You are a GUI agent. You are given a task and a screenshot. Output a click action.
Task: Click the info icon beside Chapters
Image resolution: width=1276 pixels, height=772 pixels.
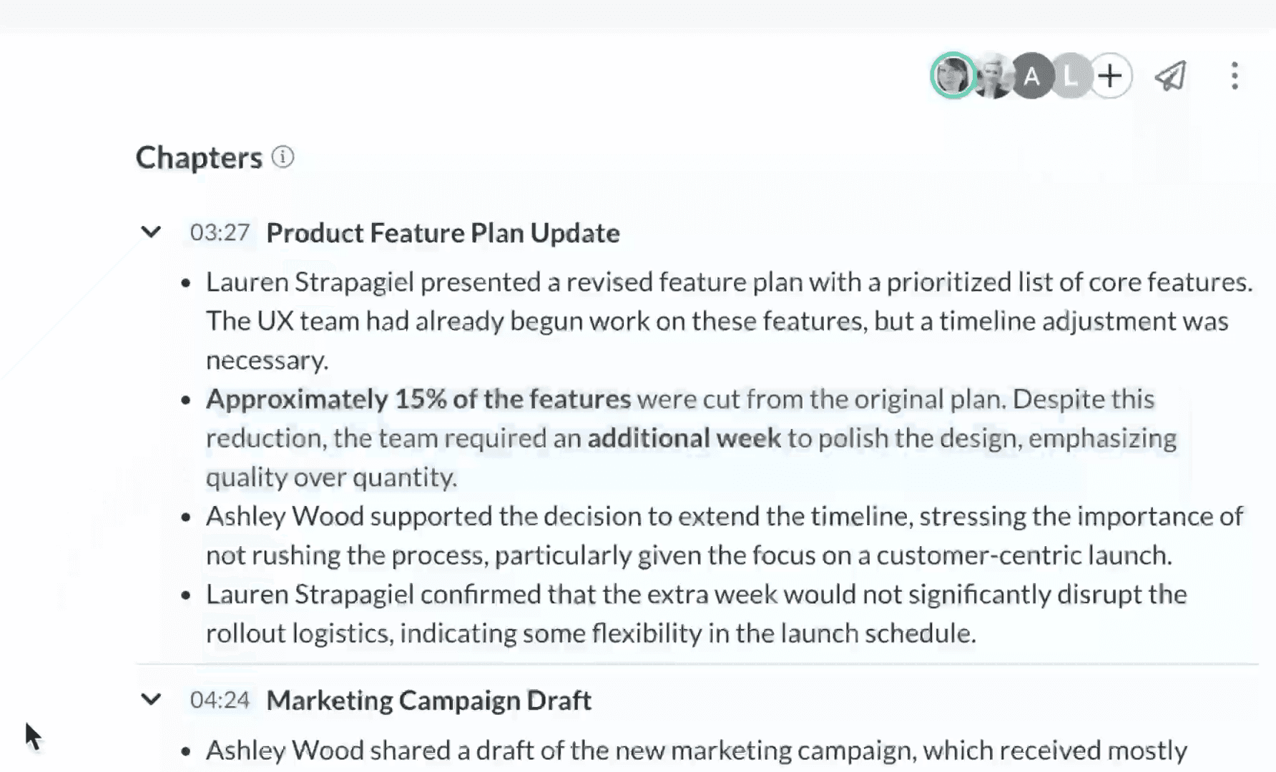click(x=283, y=157)
